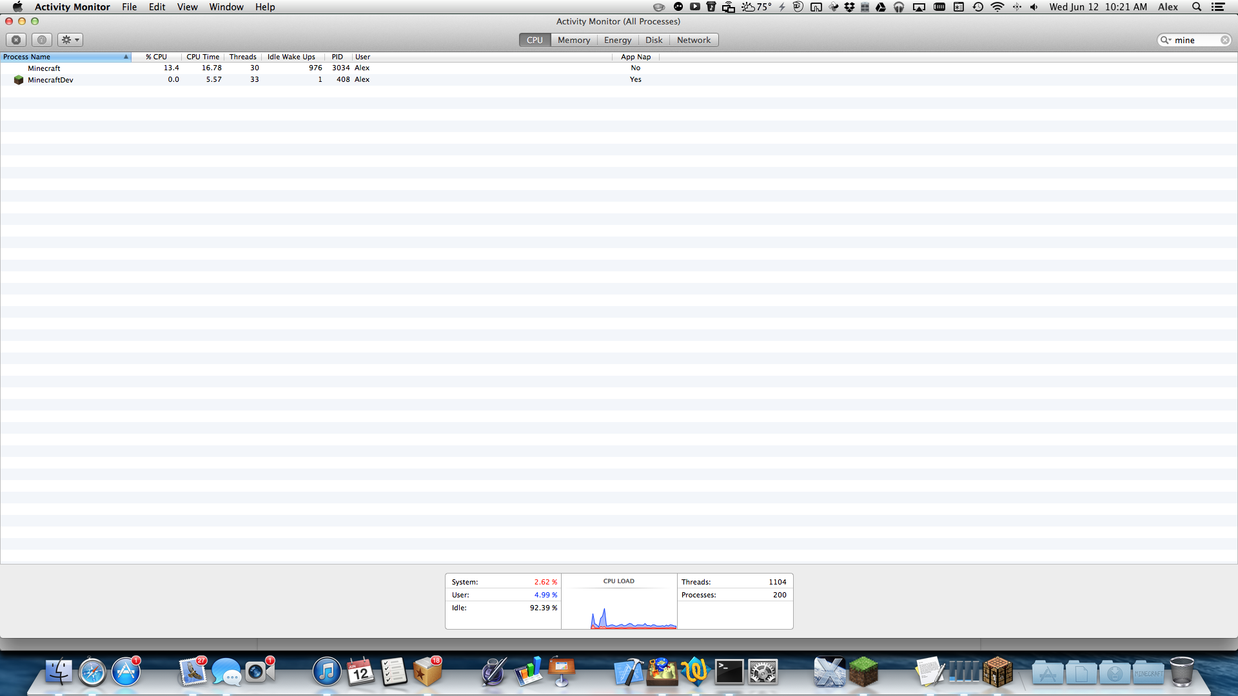Select the Disk tab

(x=654, y=40)
